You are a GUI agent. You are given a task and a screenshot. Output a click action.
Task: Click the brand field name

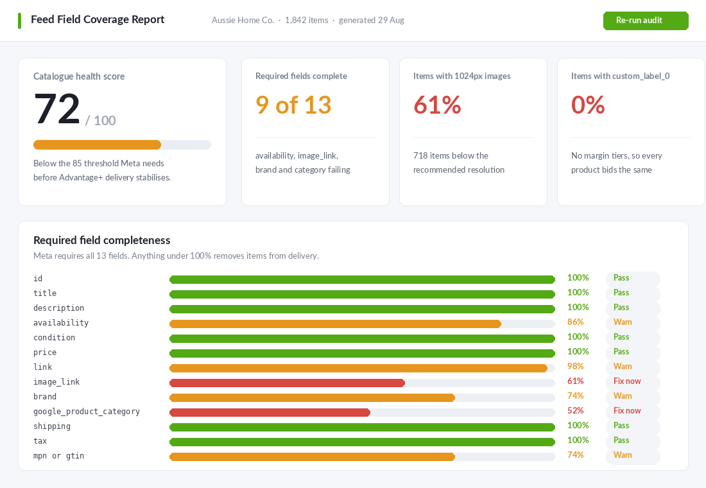pos(45,397)
